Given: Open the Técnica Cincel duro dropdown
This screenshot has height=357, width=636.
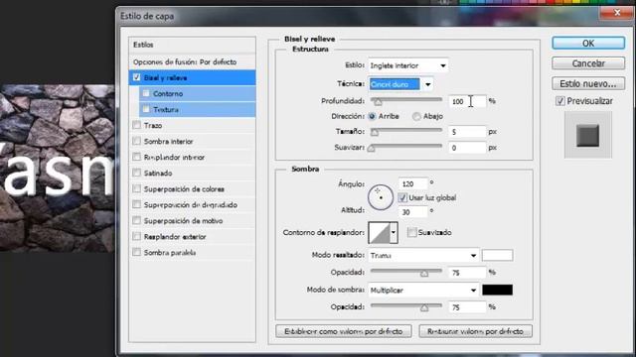Looking at the screenshot, I should coord(400,84).
